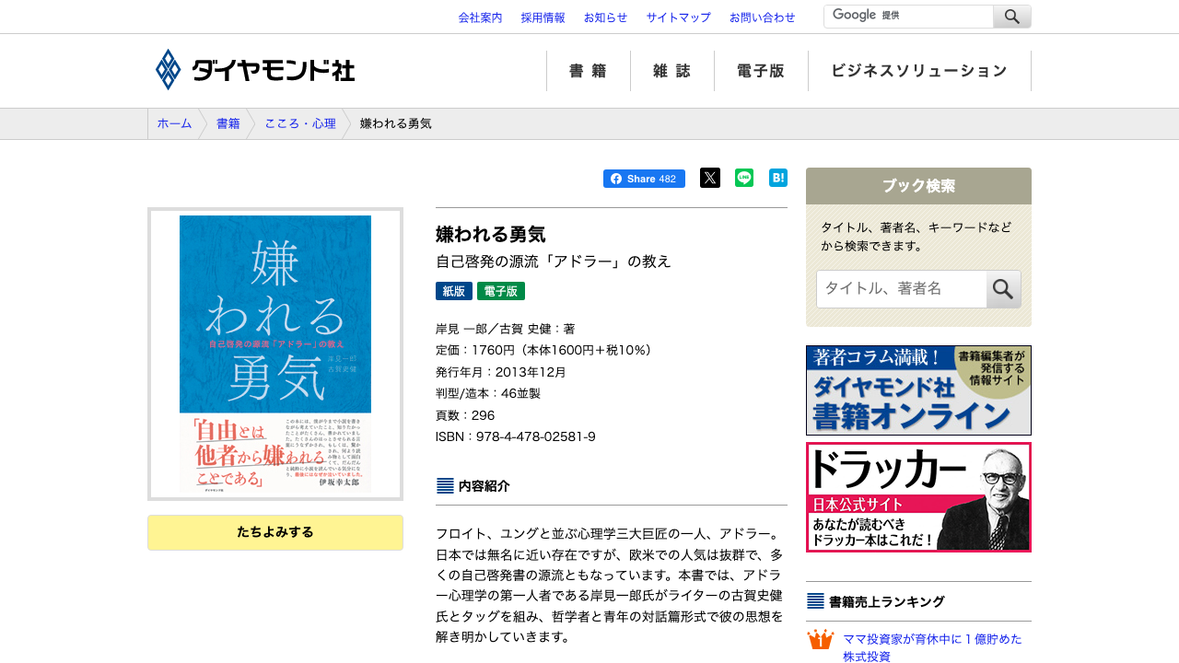The height and width of the screenshot is (663, 1179).
Task: Select the 電子版 green badge
Action: coord(501,291)
